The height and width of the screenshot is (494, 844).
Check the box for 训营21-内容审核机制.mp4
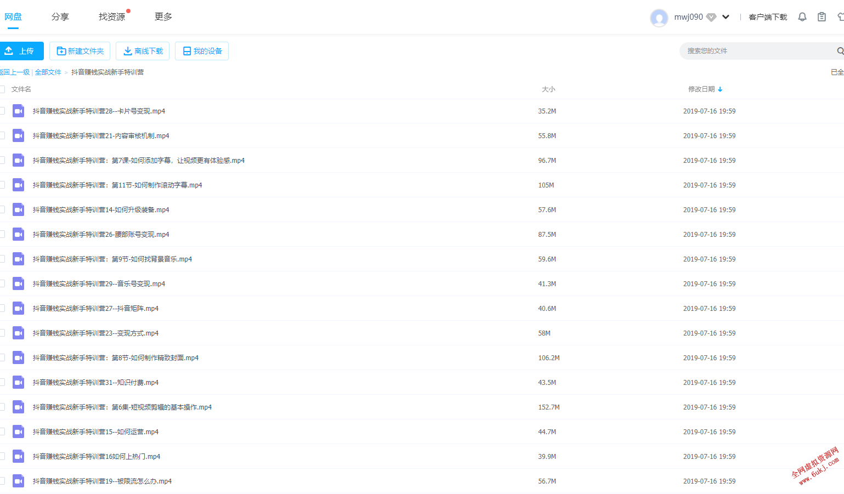tap(2, 135)
